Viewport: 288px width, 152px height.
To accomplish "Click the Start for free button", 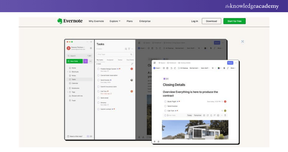I will point(234,21).
